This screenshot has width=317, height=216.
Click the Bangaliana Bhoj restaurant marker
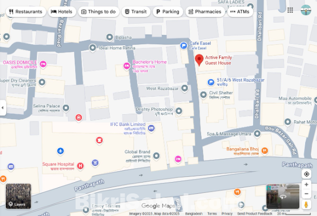click(264, 151)
